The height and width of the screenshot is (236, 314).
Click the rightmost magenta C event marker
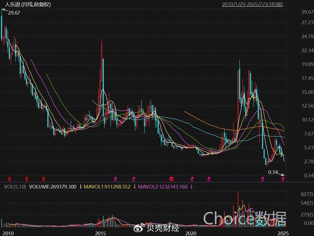coord(283,179)
